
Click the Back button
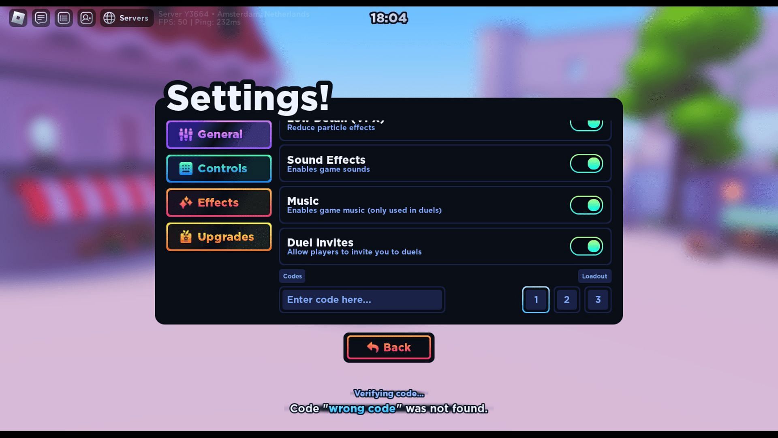(x=389, y=347)
